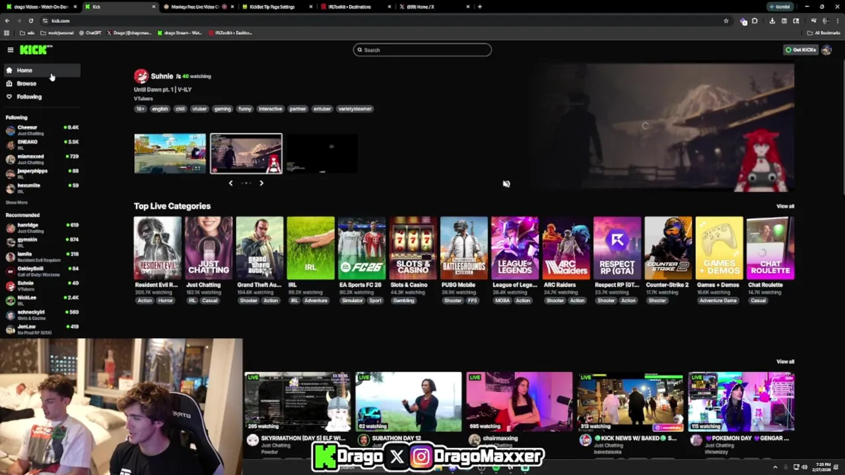Open POKEMON DAY GENGAR stream thumbnail
Screen dimensions: 845x475
[741, 402]
